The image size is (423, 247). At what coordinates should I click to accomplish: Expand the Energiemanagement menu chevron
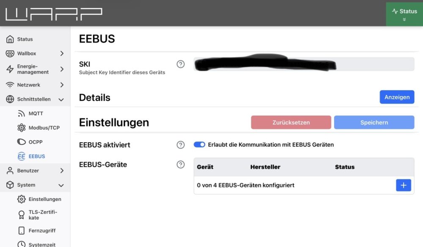(62, 69)
